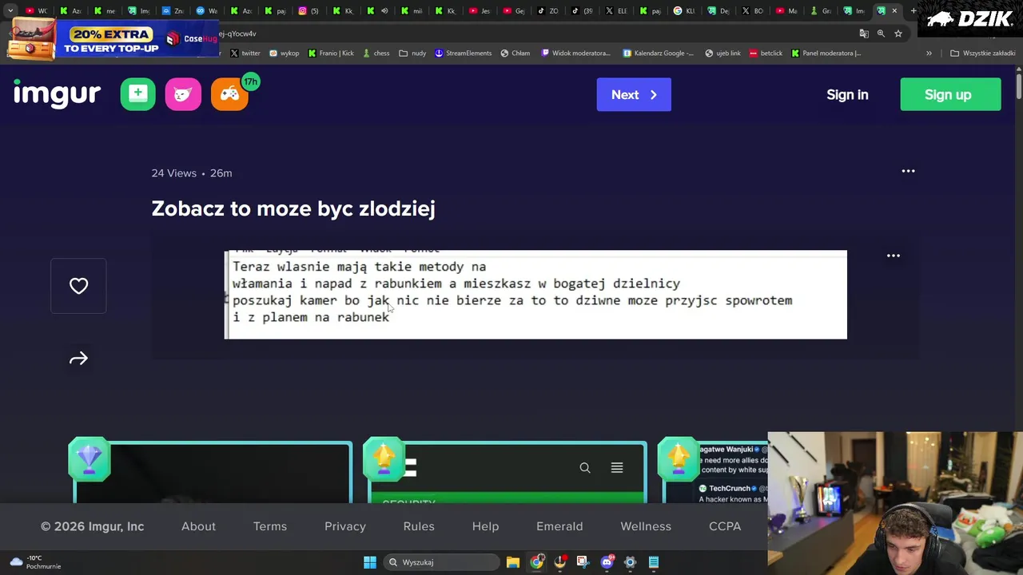Open the chess bookmark
Viewport: 1023px width, 575px height.
[376, 54]
